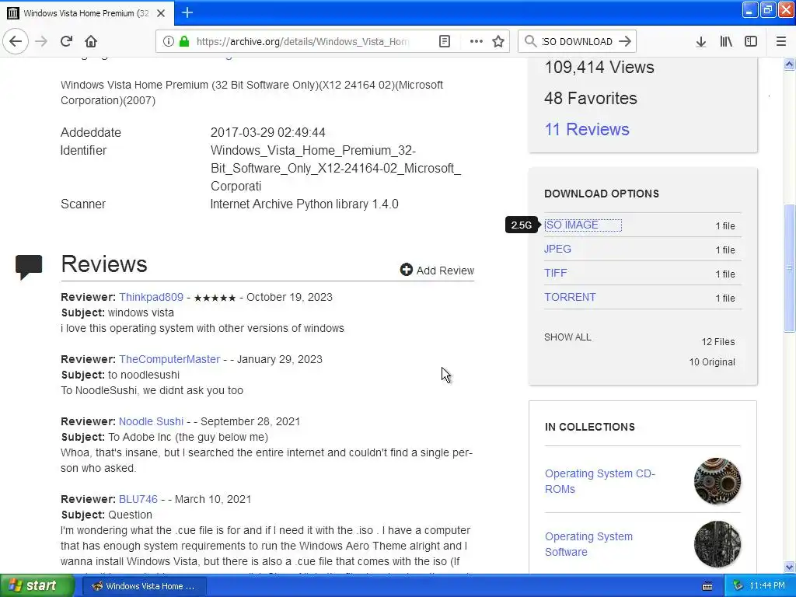This screenshot has height=597, width=796.
Task: Focus the ISO DOWNLOAD search box
Action: pyautogui.click(x=576, y=42)
